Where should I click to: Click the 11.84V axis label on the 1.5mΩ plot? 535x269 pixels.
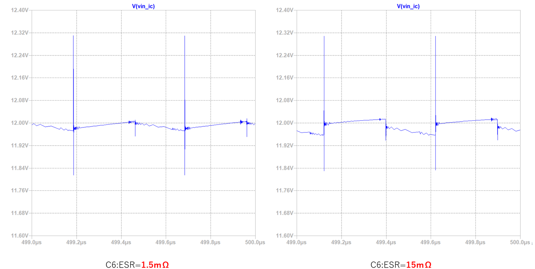20,168
